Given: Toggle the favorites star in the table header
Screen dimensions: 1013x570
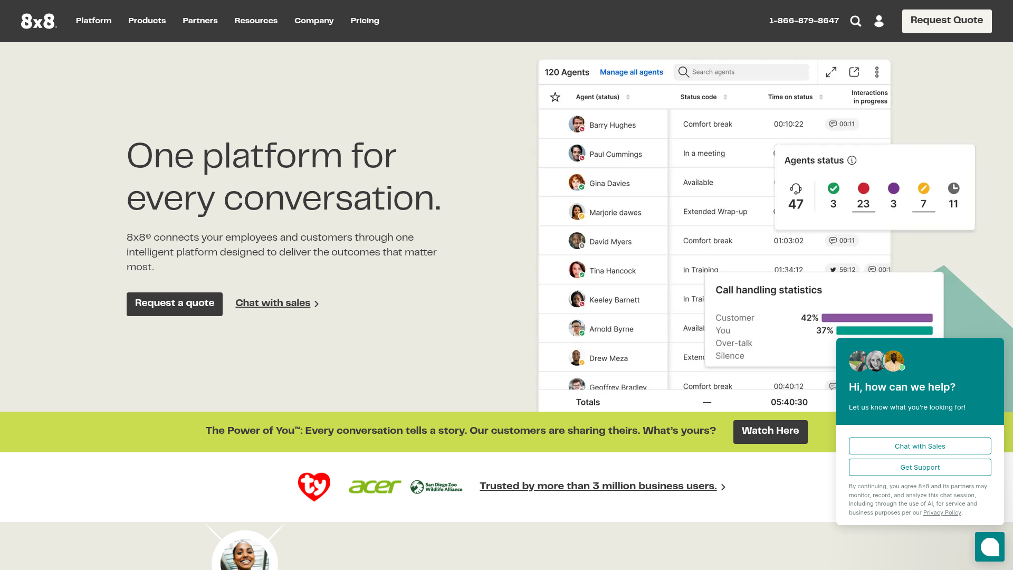Looking at the screenshot, I should 555,97.
